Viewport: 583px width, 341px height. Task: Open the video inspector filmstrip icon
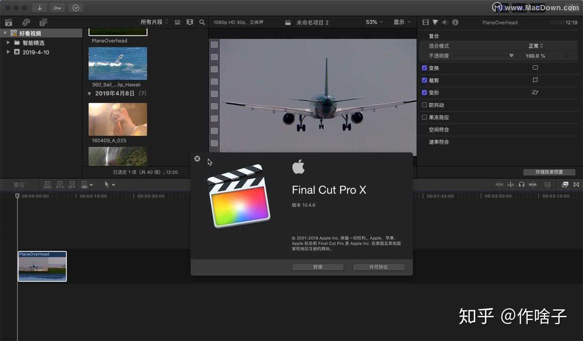tap(425, 22)
